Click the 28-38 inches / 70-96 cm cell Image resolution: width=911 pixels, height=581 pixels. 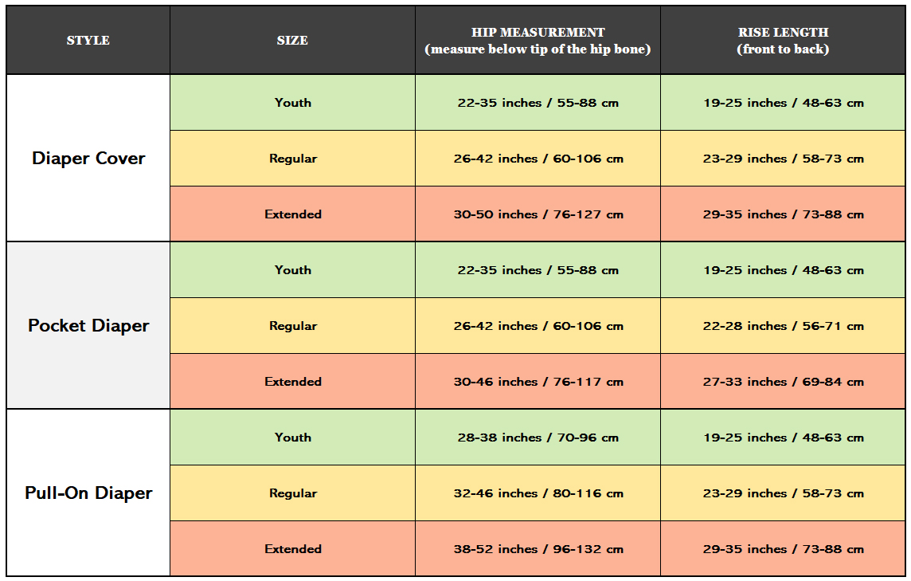[x=538, y=438]
